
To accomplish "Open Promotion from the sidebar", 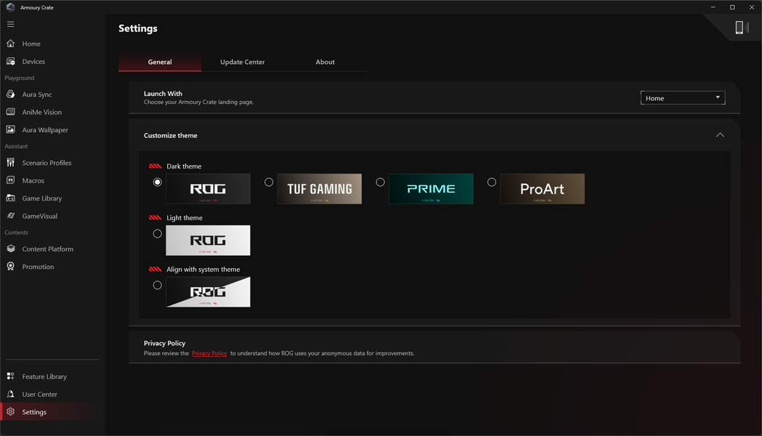I will pos(38,267).
